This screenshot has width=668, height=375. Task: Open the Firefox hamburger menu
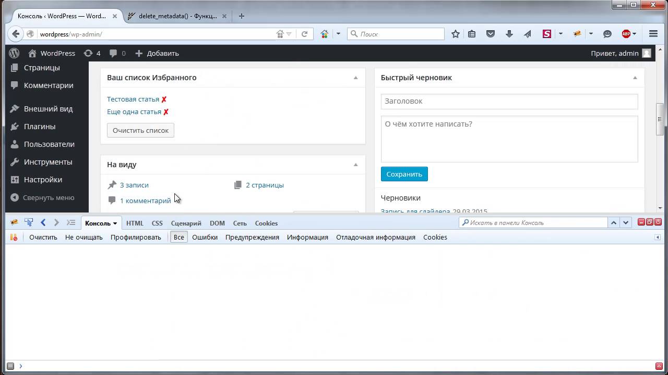point(653,34)
